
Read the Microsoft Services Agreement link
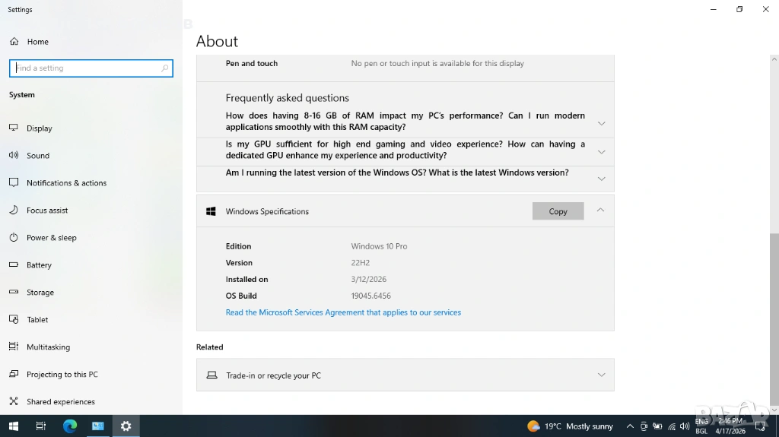pyautogui.click(x=343, y=312)
